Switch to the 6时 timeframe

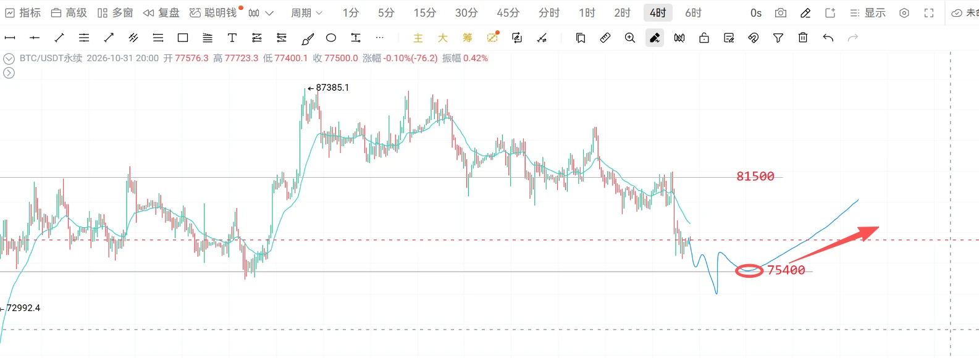(693, 13)
